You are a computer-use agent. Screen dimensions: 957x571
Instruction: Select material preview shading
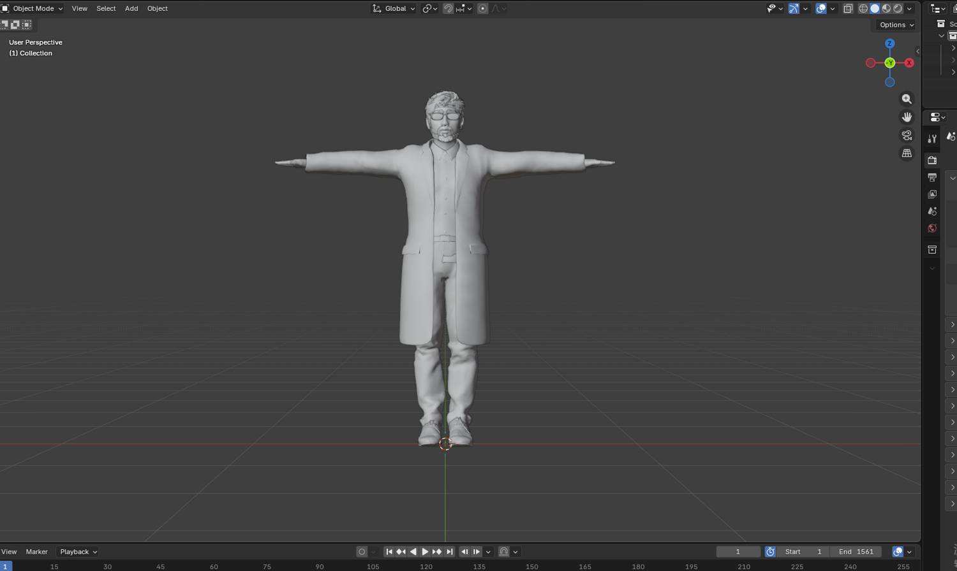pos(886,8)
